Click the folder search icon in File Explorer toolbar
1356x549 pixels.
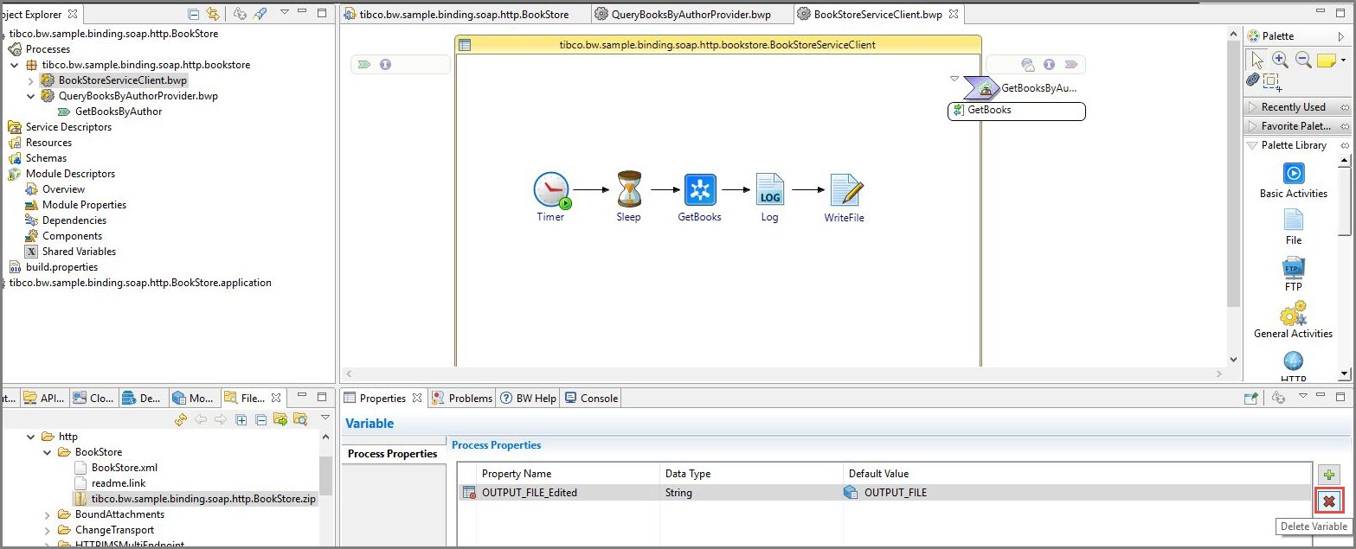tap(299, 419)
